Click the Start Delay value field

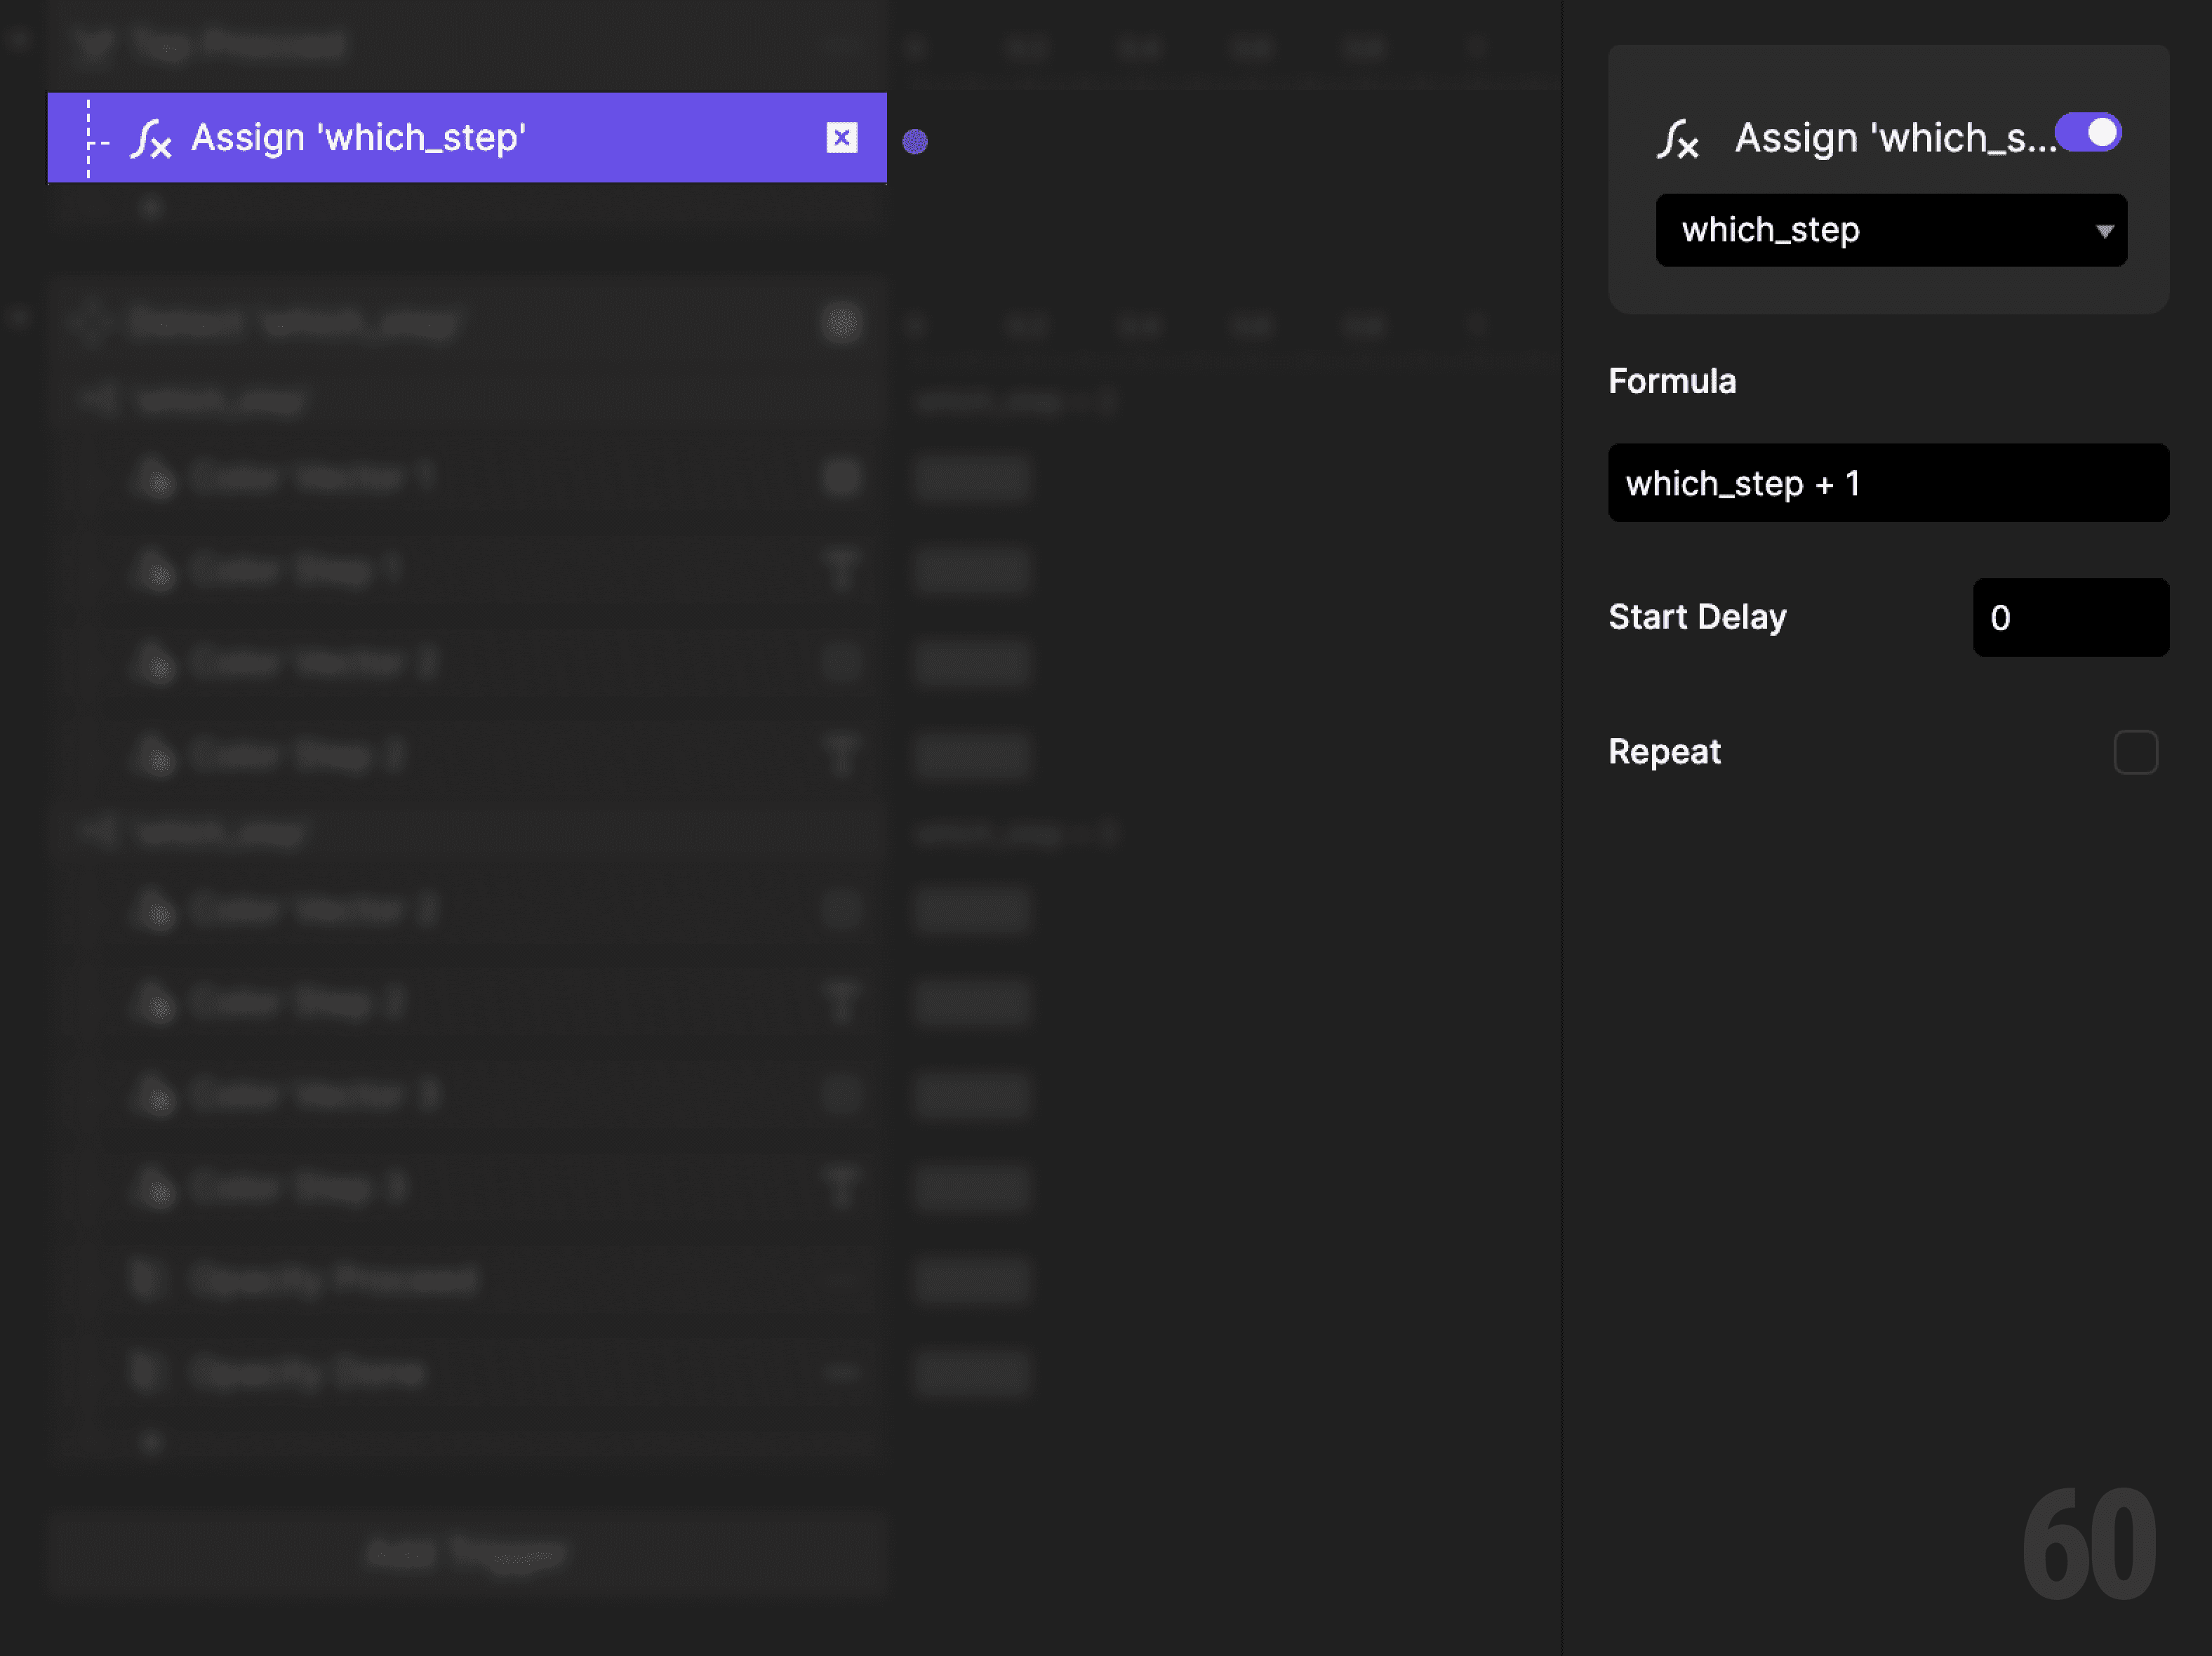point(2070,617)
